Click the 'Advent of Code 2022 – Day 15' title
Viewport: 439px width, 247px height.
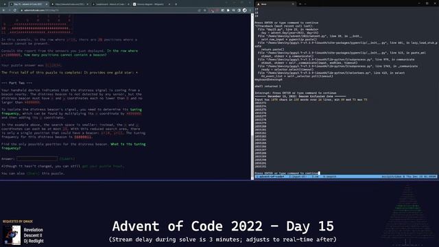point(223,226)
